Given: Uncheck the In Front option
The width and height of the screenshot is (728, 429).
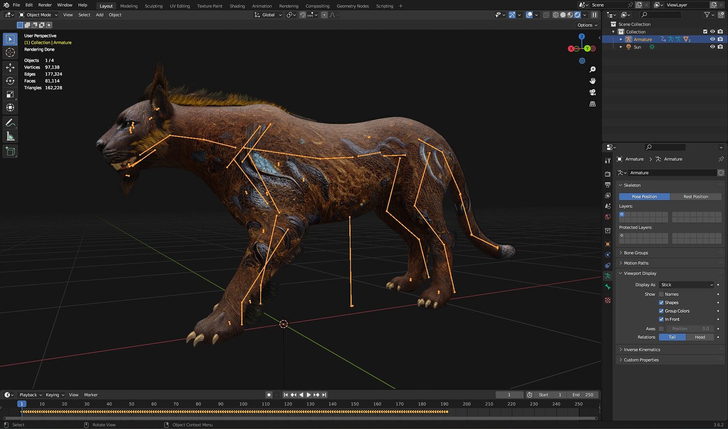Looking at the screenshot, I should pos(661,319).
